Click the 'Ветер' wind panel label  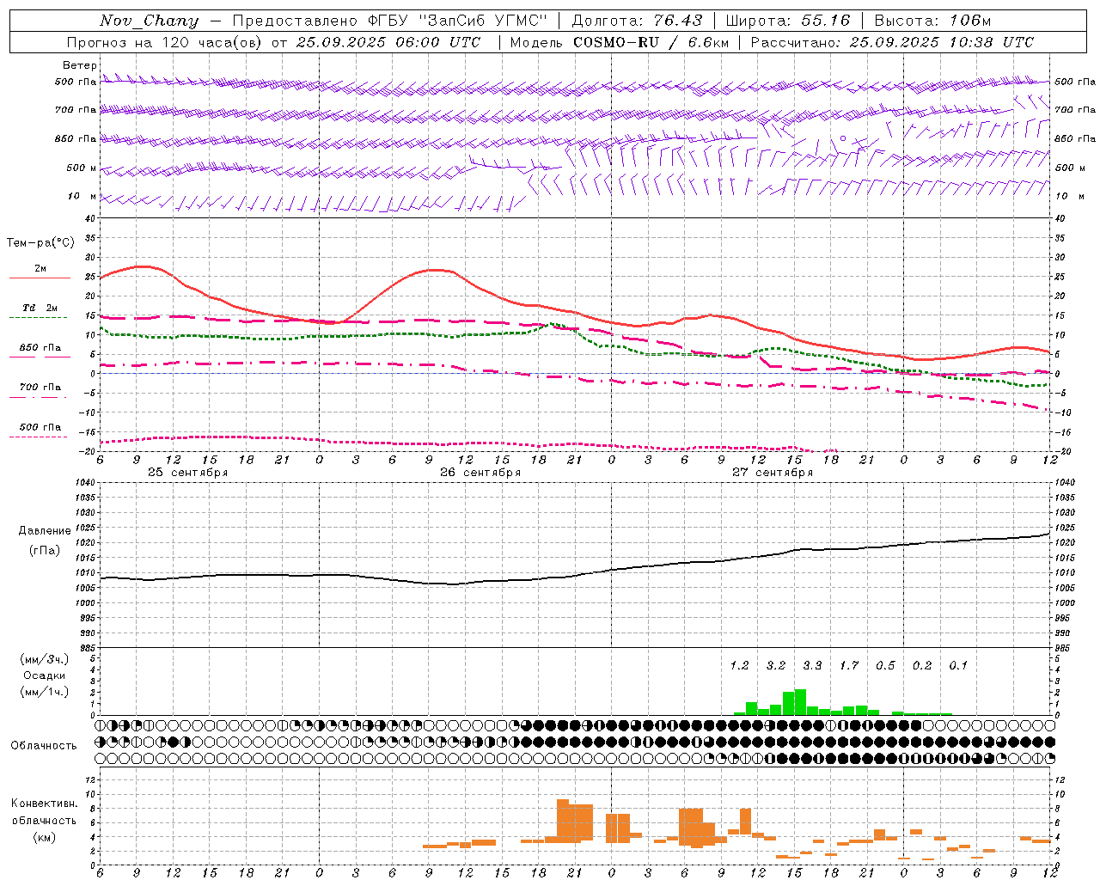(x=80, y=65)
